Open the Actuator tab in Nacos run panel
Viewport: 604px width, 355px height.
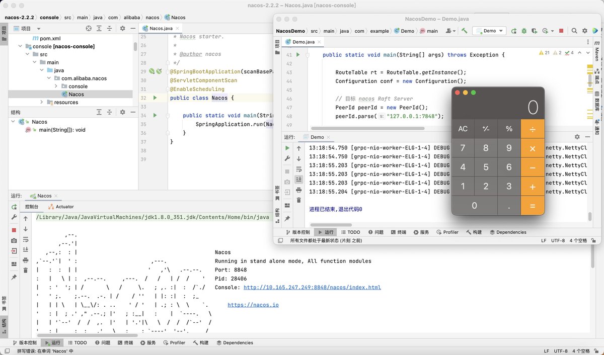click(61, 207)
